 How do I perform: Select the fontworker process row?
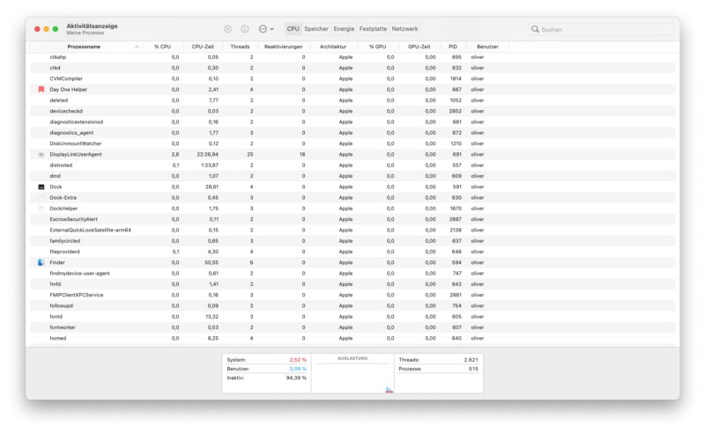[x=264, y=327]
